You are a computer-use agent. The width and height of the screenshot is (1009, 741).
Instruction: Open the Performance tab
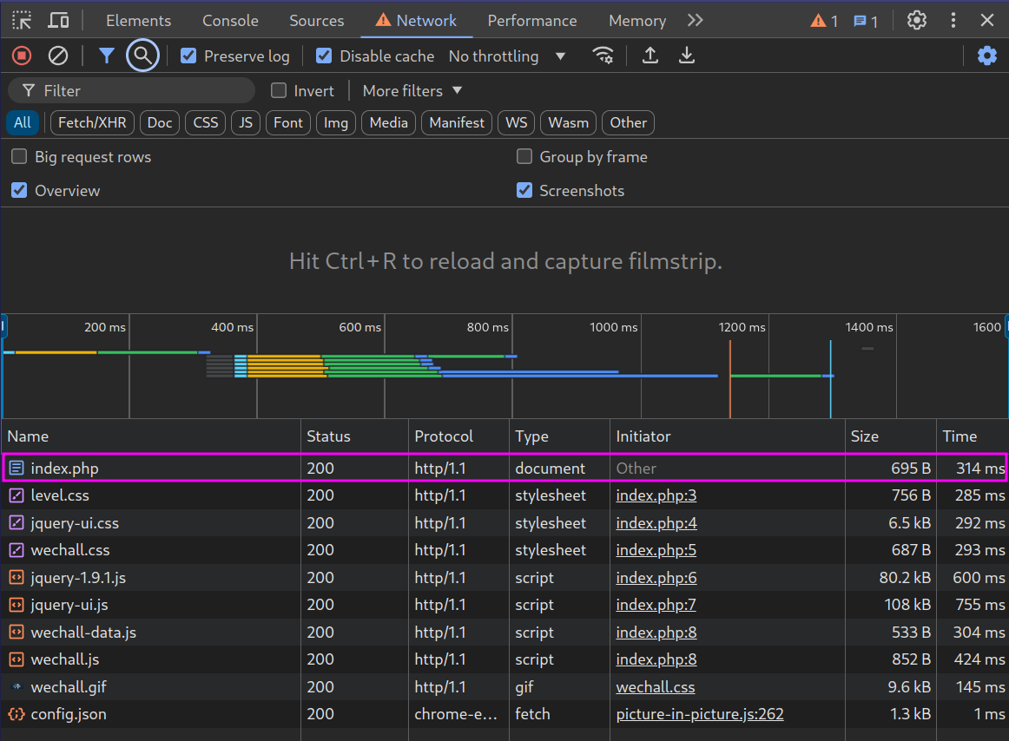point(532,21)
